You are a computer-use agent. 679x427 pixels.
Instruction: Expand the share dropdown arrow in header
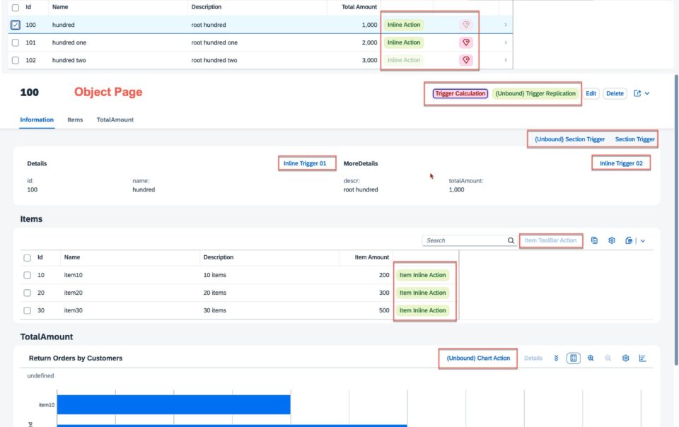click(647, 93)
